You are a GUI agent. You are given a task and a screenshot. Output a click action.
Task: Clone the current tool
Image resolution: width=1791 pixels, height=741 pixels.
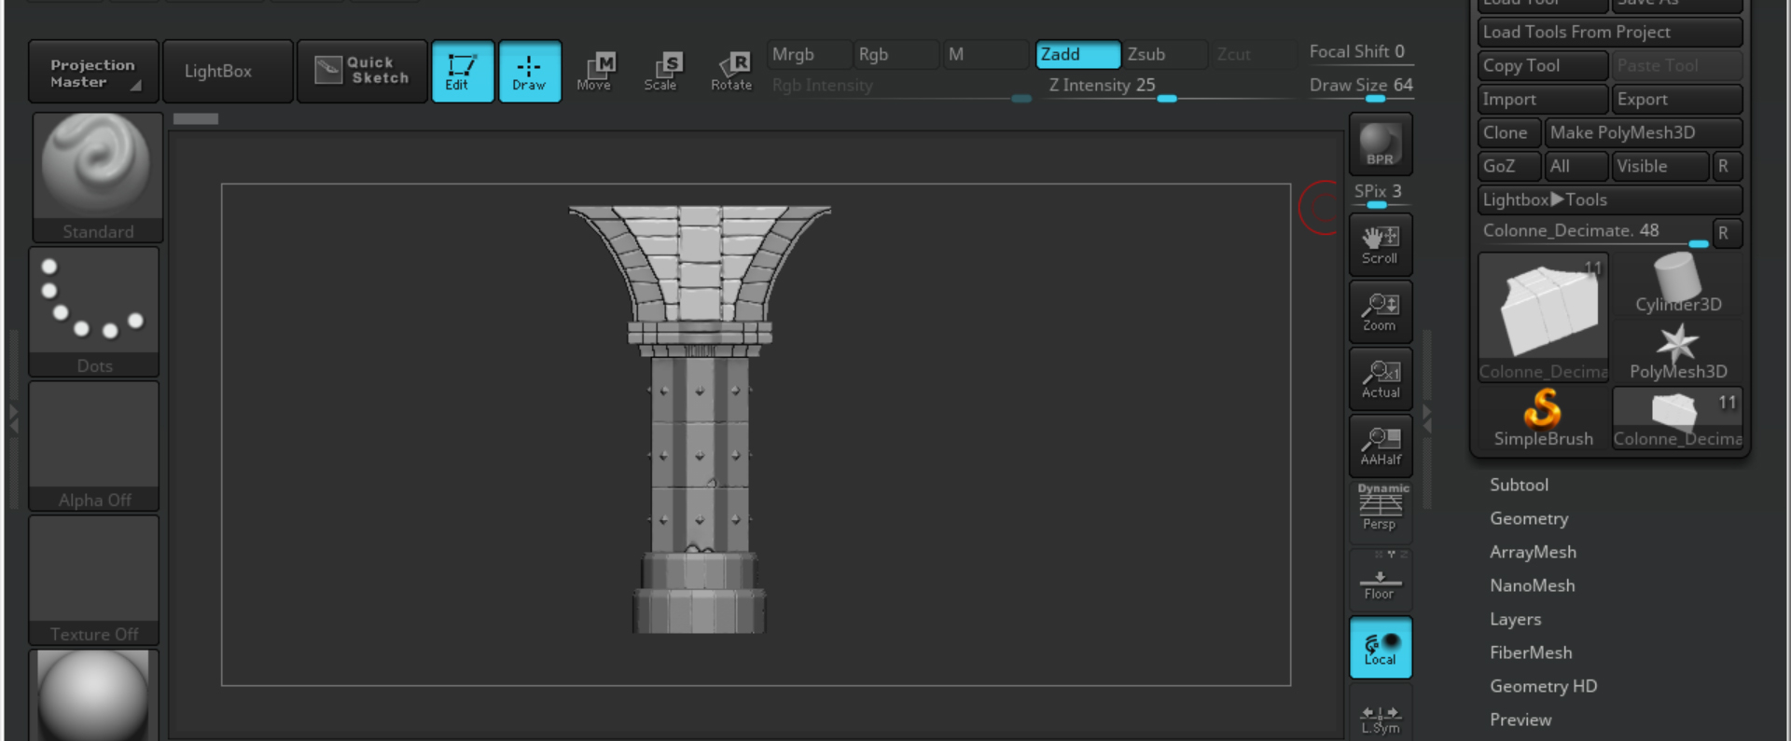1509,133
